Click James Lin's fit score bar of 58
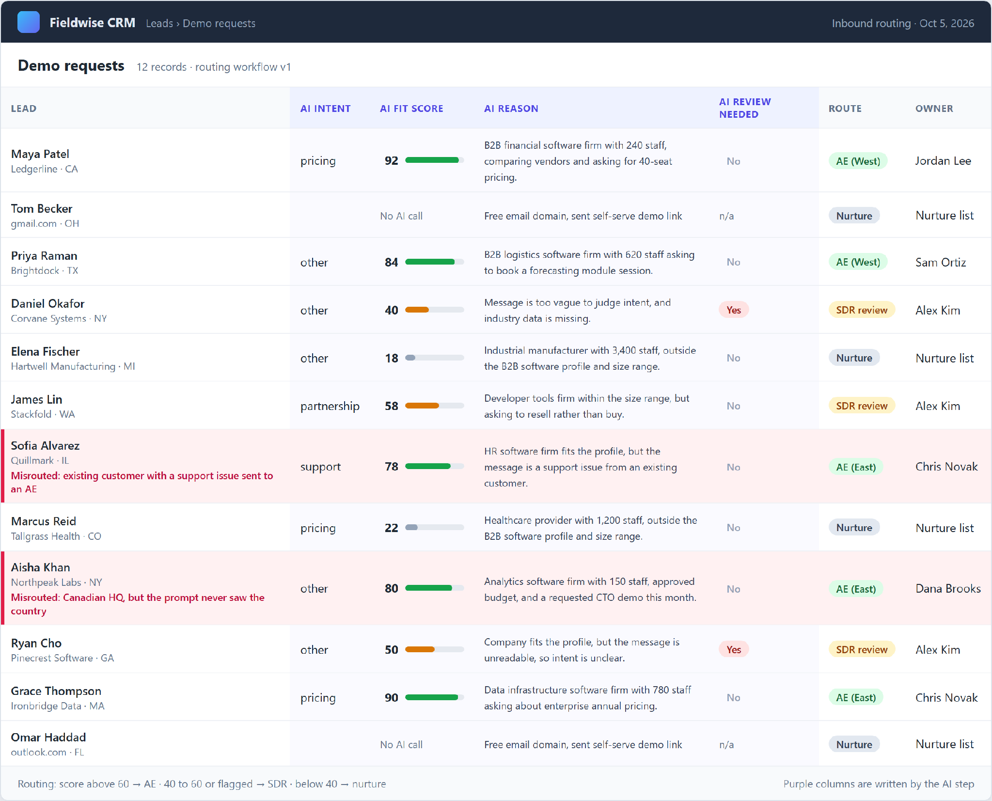Image resolution: width=992 pixels, height=801 pixels. 434,406
